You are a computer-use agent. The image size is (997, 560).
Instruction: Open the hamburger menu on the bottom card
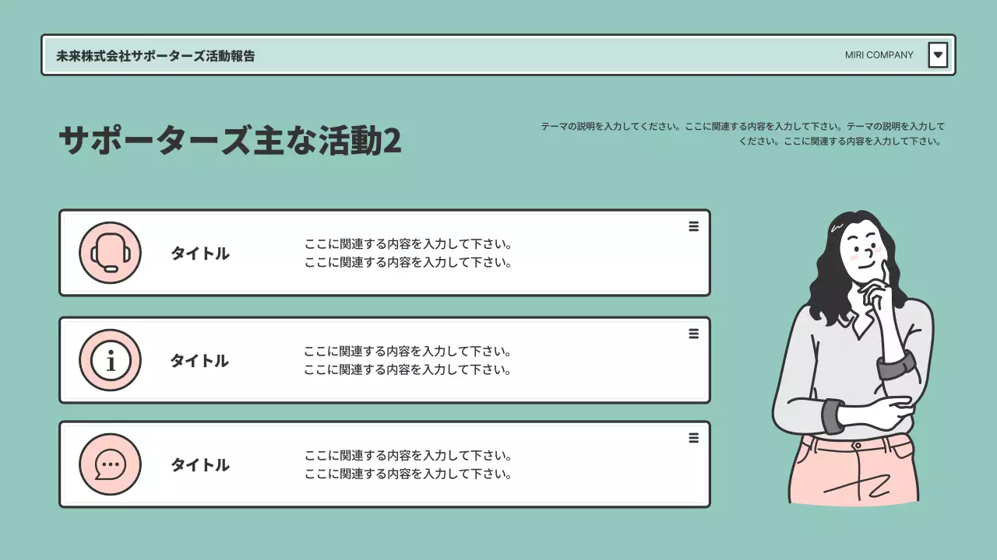coord(693,438)
